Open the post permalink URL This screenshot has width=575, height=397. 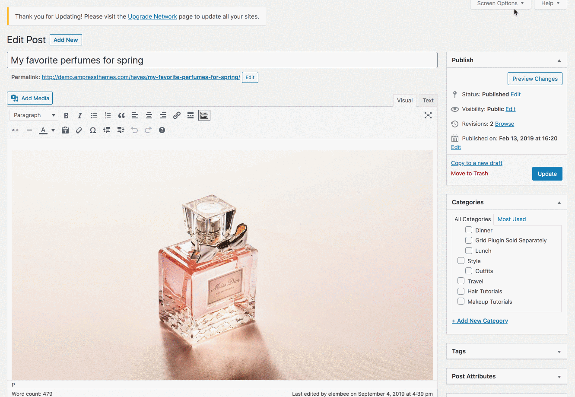(141, 77)
